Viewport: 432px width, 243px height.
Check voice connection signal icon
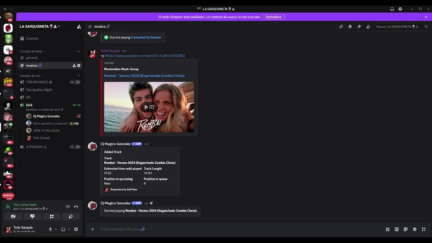[x=8, y=207]
